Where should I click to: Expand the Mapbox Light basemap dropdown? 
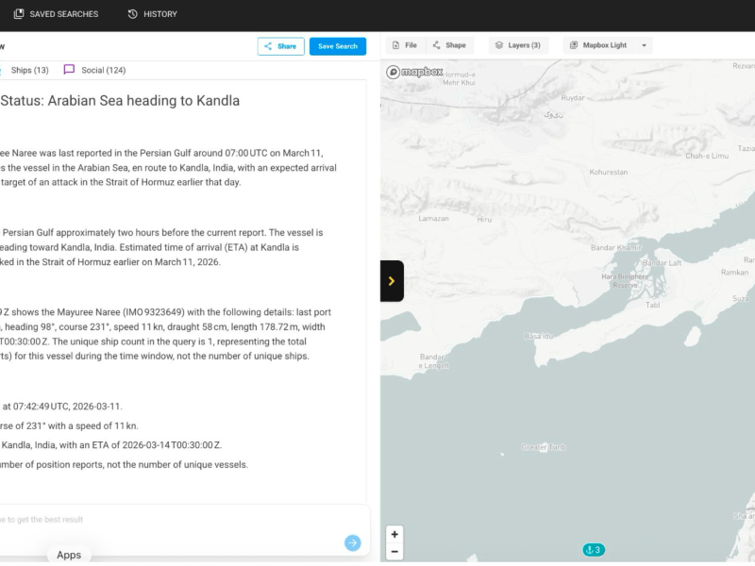tap(607, 45)
